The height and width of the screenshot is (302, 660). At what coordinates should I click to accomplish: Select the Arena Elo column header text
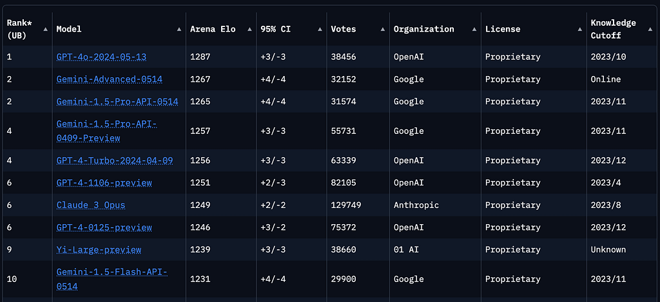coord(213,30)
